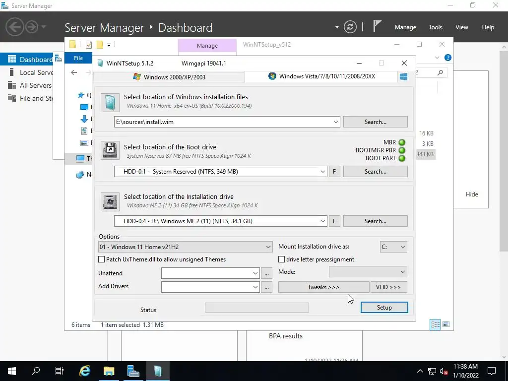Click the File Explorer Manage ribbon tab

[x=207, y=46]
